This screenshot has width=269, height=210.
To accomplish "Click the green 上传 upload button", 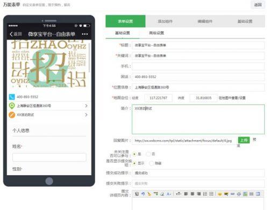I will click(x=244, y=140).
